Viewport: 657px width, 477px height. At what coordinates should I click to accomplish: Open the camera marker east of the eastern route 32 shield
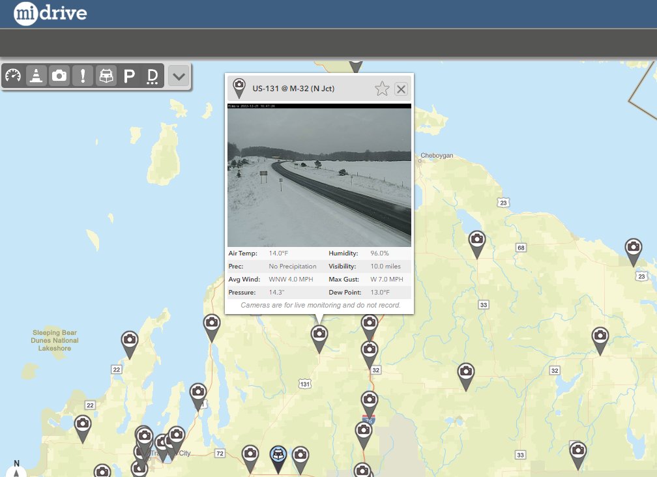[600, 340]
